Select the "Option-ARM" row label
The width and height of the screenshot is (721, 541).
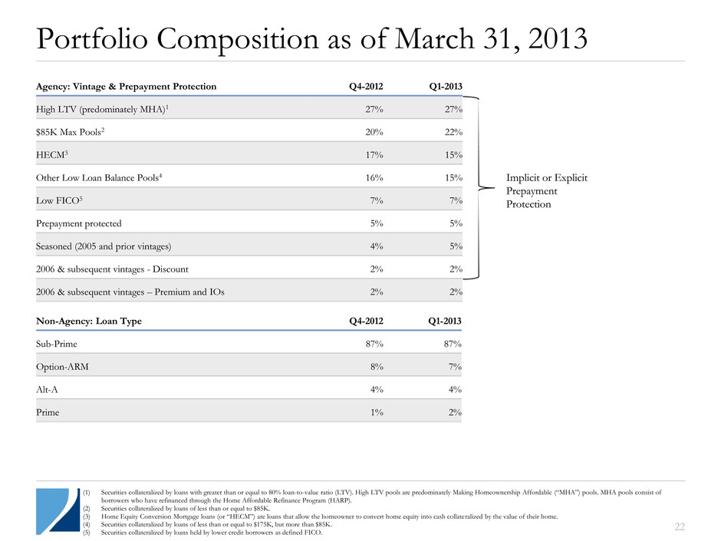click(62, 367)
